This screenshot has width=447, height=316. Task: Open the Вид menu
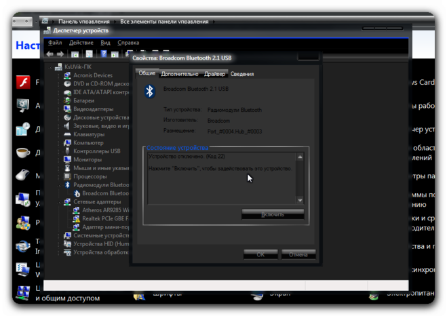pyautogui.click(x=106, y=43)
